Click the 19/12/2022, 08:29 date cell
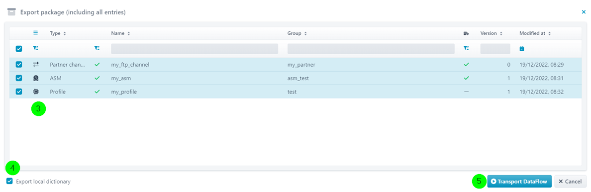Screen dimensions: 591x192 [x=541, y=65]
